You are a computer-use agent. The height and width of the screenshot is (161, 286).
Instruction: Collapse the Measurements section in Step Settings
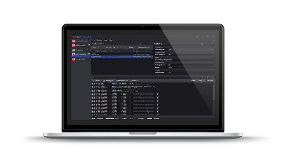pyautogui.click(x=155, y=52)
